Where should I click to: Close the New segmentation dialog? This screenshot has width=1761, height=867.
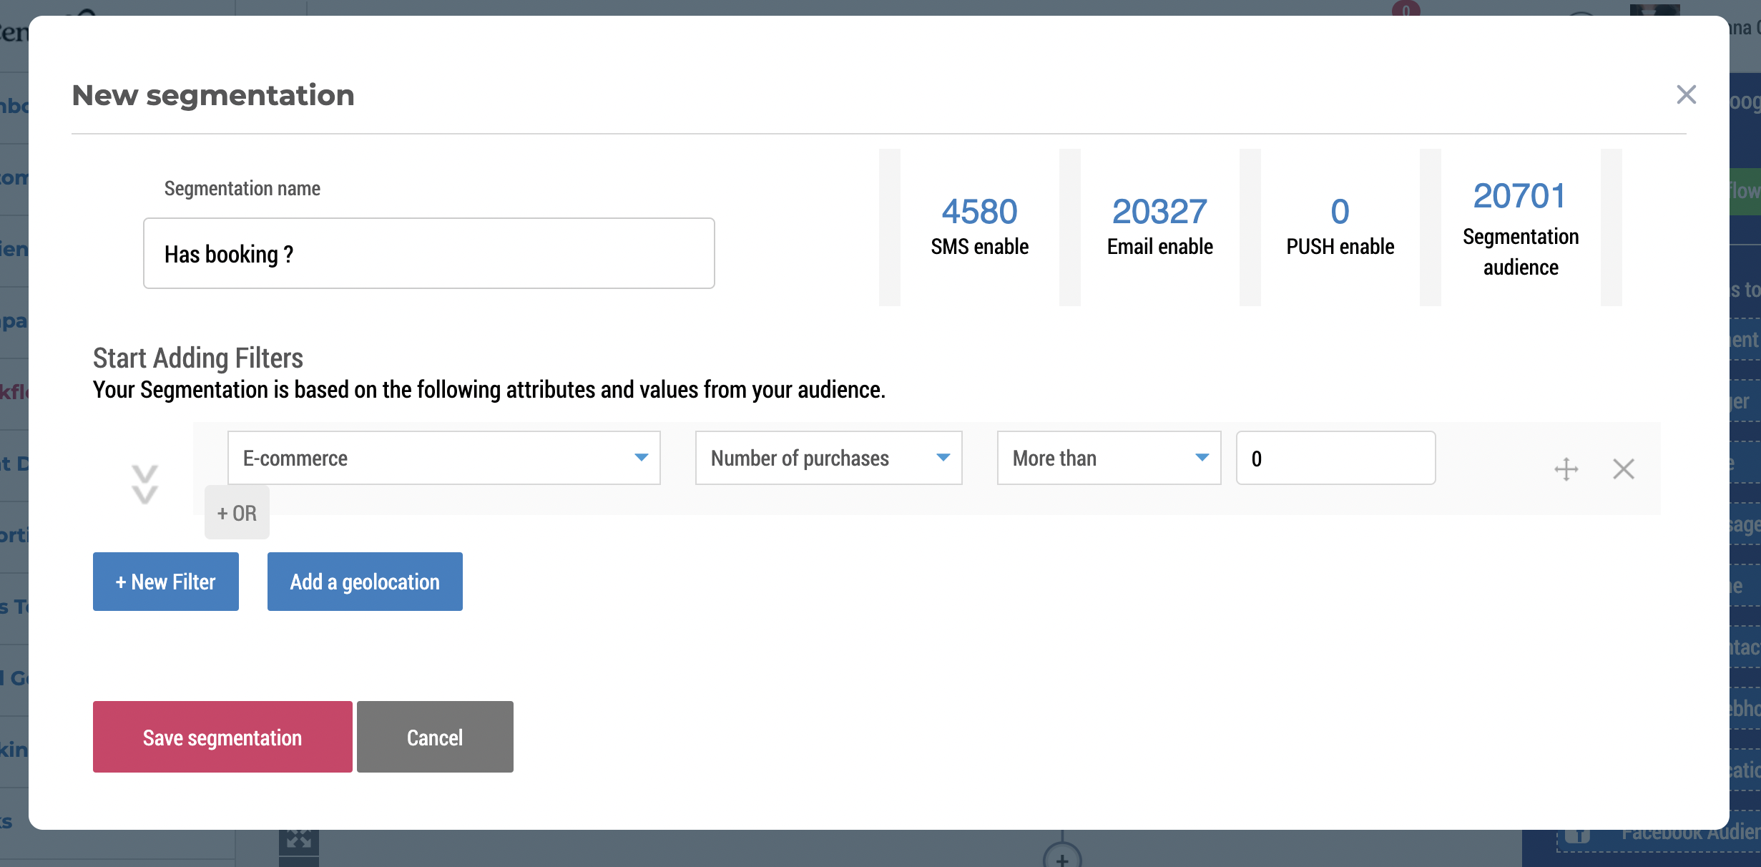pos(1686,94)
